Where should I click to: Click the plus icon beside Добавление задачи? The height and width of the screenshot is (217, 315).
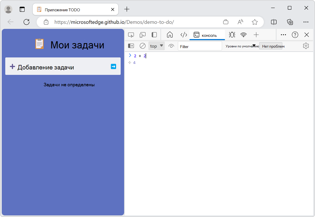tap(12, 67)
